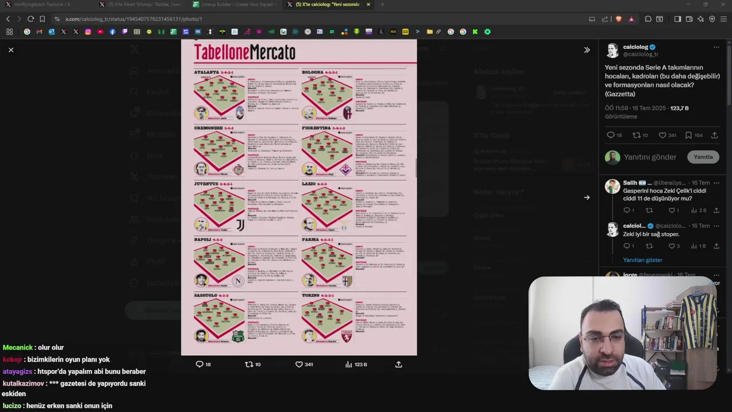This screenshot has width=732, height=412.
Task: Collapse the tweet sidebar with double chevron
Action: tap(587, 50)
